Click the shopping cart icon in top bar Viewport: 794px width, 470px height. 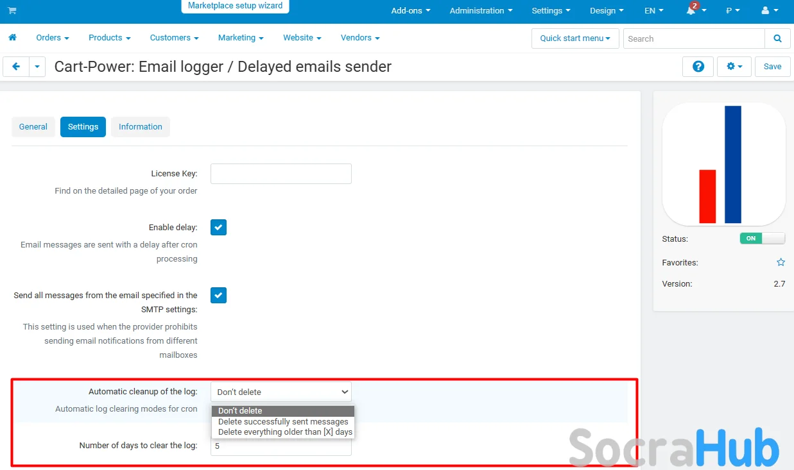[12, 11]
